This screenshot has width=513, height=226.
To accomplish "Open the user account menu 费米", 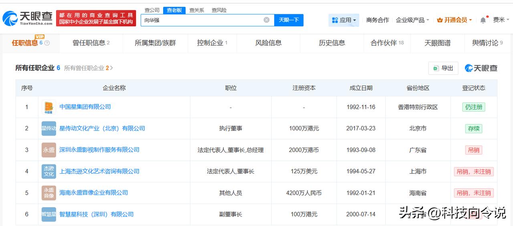I will pyautogui.click(x=501, y=20).
